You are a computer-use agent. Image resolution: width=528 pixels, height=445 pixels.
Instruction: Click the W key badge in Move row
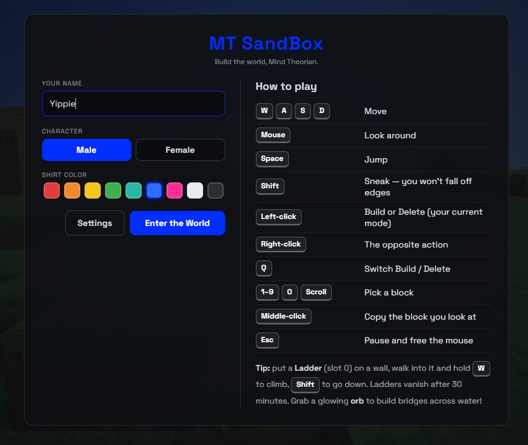tap(265, 111)
